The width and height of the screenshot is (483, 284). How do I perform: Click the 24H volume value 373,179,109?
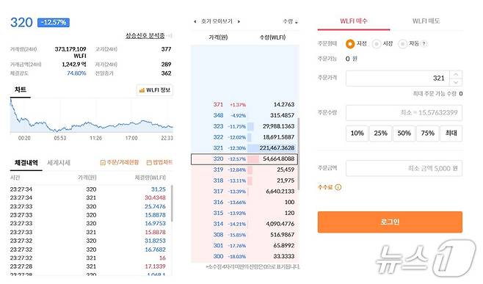[x=70, y=49]
